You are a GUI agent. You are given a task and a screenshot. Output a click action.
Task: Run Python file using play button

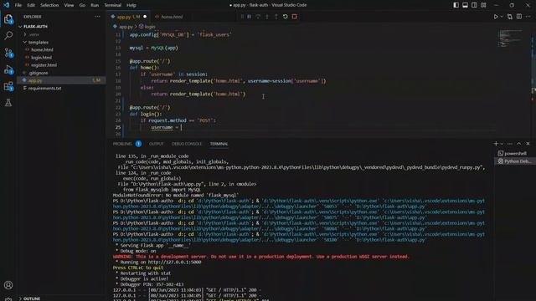496,17
